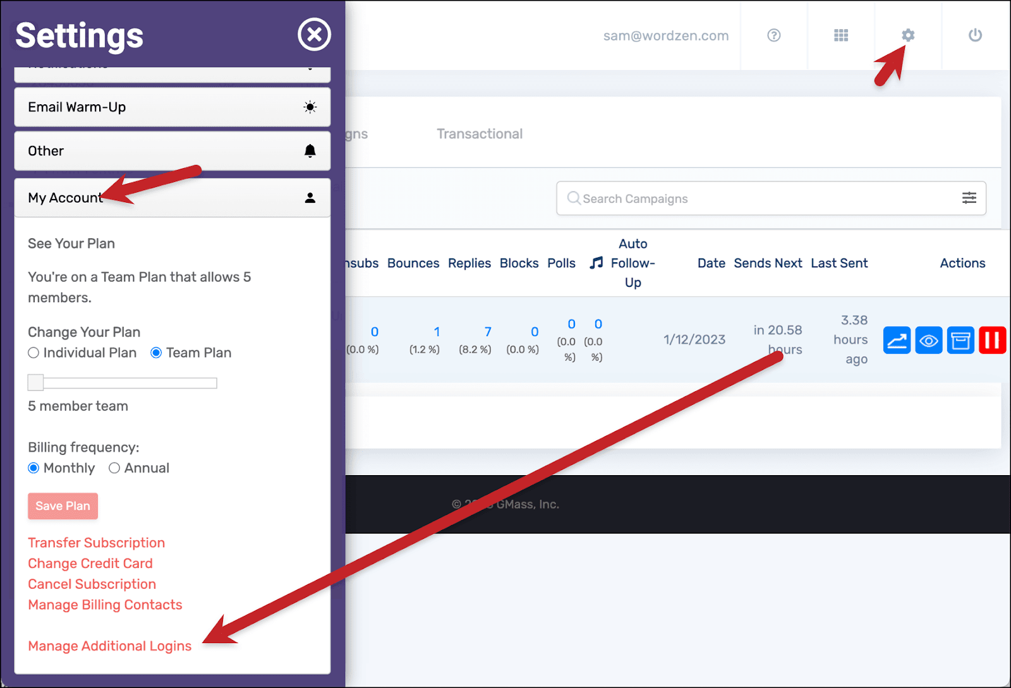1011x688 pixels.
Task: Click the team member count slider
Action: 123,383
